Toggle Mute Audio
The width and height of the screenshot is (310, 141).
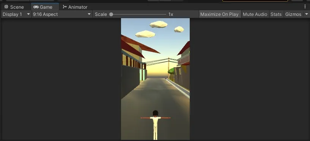tap(255, 14)
